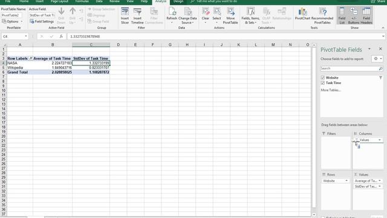Close the PivotTable Fields pane

pyautogui.click(x=380, y=49)
